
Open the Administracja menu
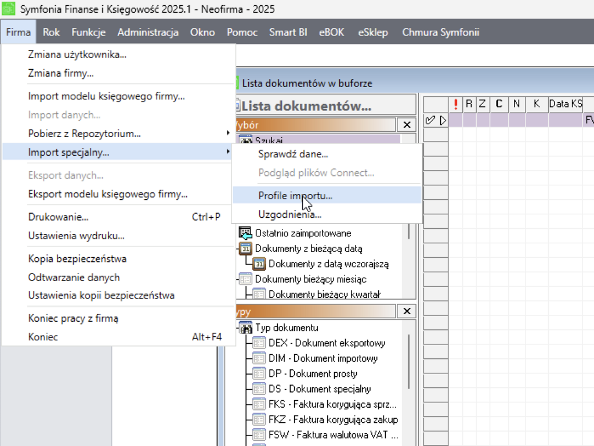coord(148,33)
